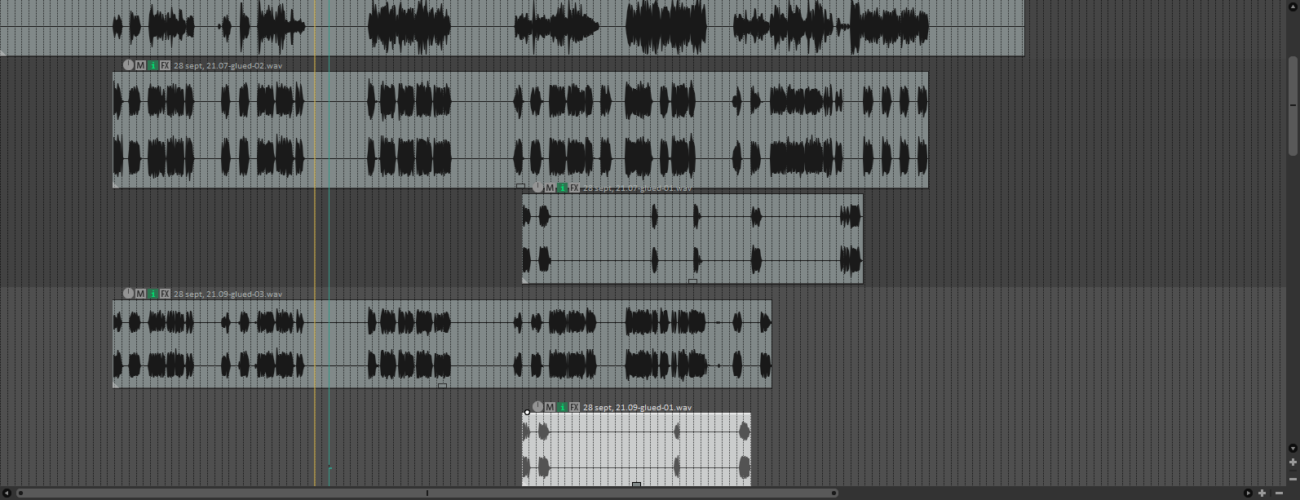Mute the 21.07-glued-01.wav item
Viewport: 1300px width, 500px height.
[550, 188]
